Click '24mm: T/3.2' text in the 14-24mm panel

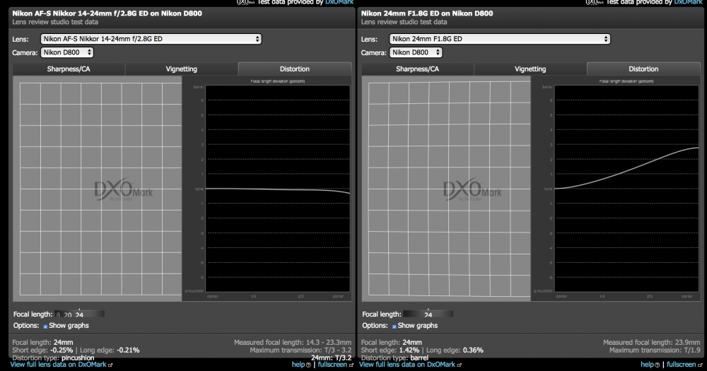tap(331, 358)
